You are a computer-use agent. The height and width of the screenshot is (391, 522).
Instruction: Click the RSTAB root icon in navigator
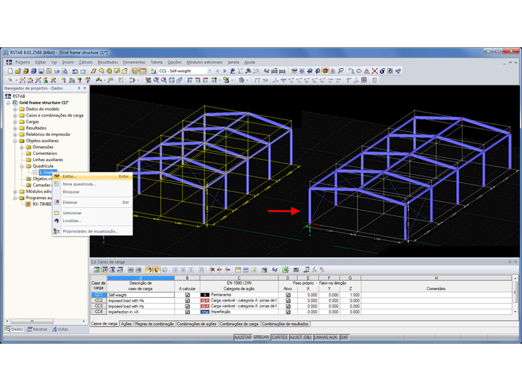(x=8, y=96)
